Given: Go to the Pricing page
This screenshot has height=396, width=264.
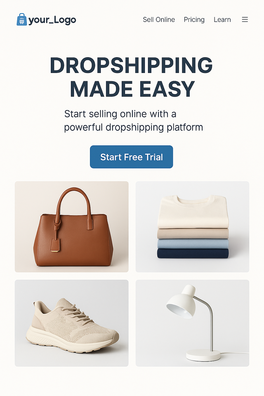Looking at the screenshot, I should (x=194, y=19).
